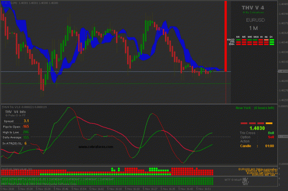288x191 pixels.
Task: Click the New York session label
Action: (x=243, y=108)
